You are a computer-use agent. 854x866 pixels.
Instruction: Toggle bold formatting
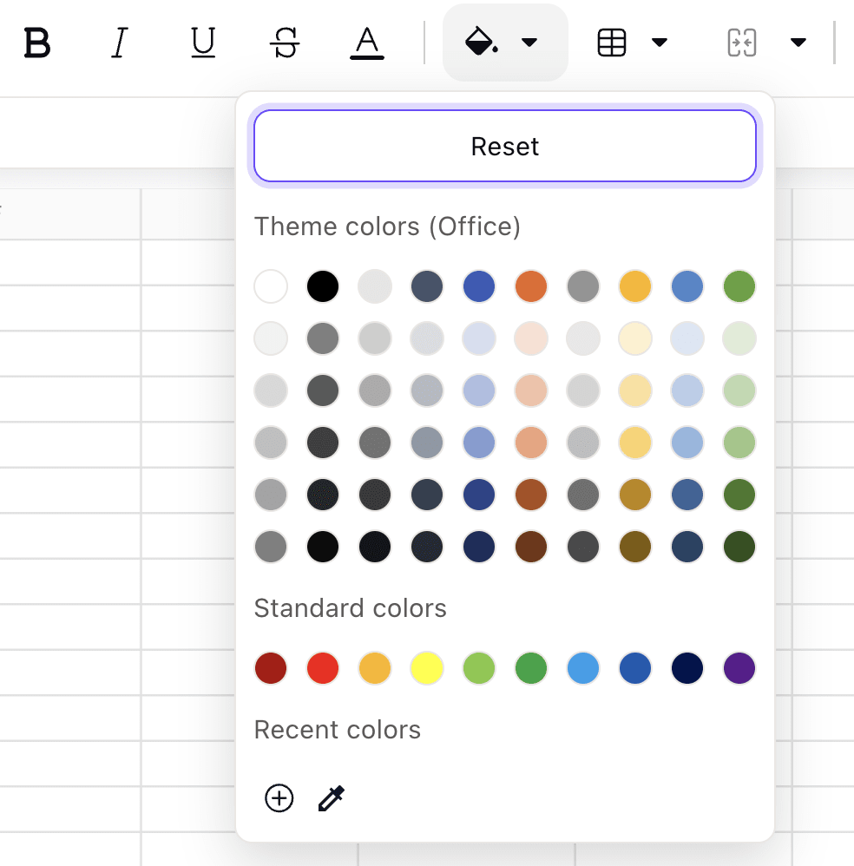click(37, 43)
